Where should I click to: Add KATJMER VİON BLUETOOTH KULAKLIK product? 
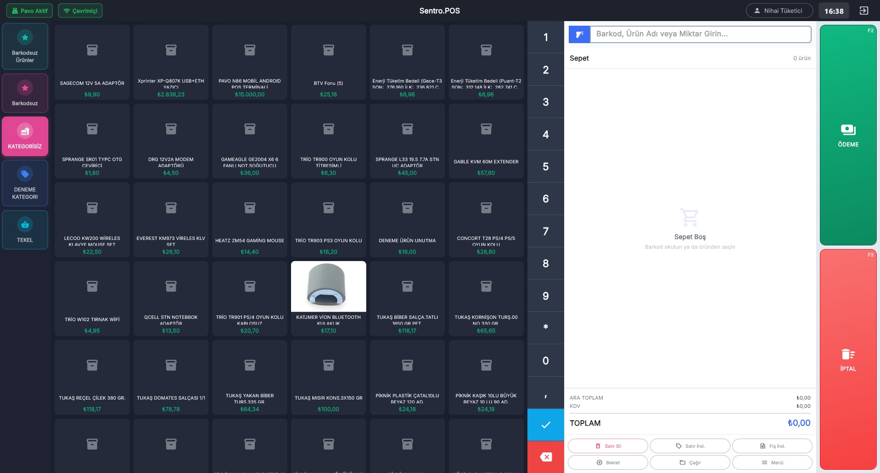tap(329, 299)
